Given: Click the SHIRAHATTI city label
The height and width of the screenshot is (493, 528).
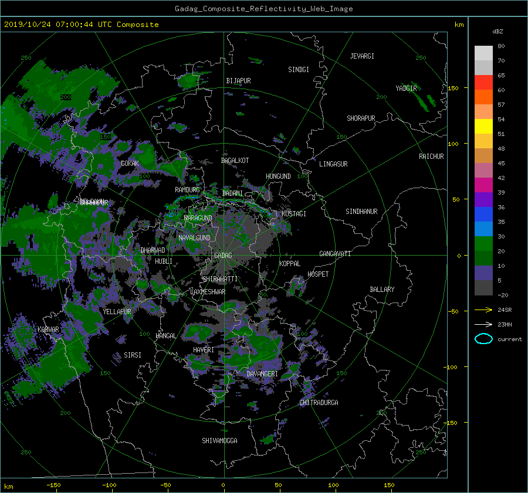Looking at the screenshot, I should (x=220, y=279).
